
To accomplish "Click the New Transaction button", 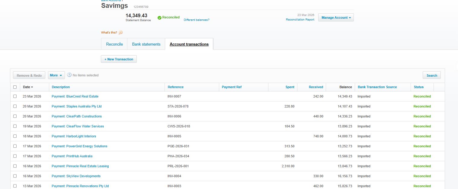I will [119, 59].
